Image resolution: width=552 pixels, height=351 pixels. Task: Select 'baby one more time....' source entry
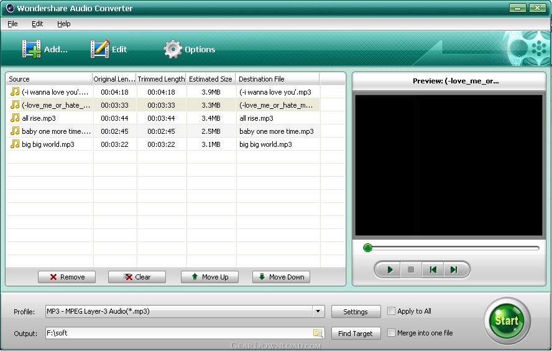point(56,131)
